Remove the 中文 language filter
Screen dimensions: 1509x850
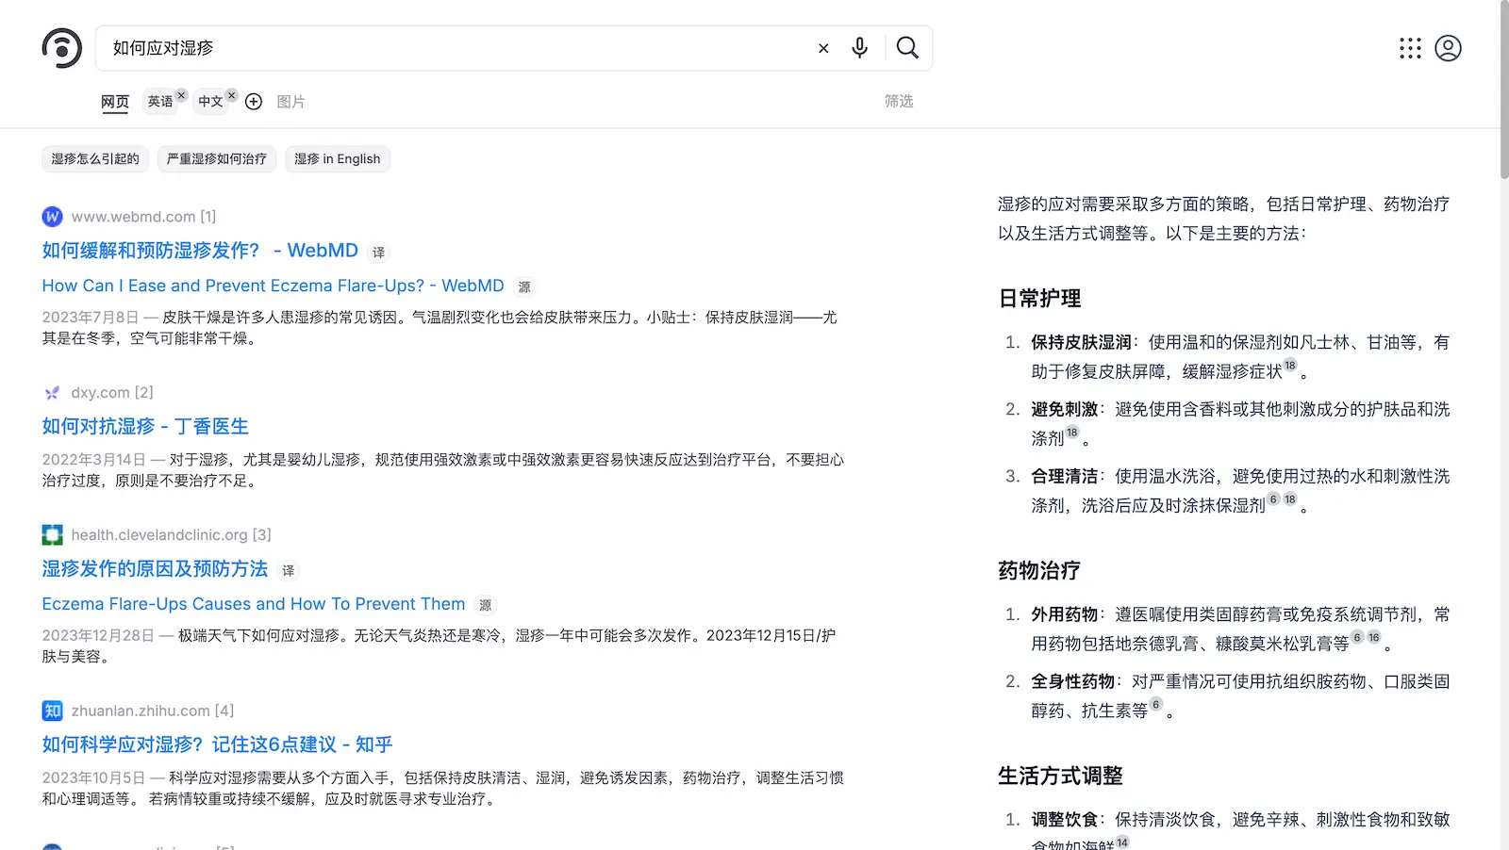point(231,95)
